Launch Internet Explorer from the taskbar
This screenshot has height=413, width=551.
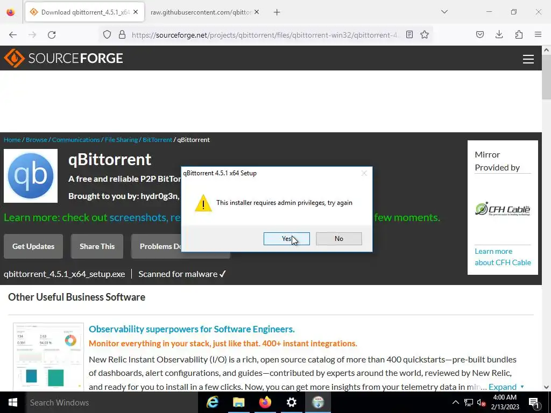tap(212, 402)
